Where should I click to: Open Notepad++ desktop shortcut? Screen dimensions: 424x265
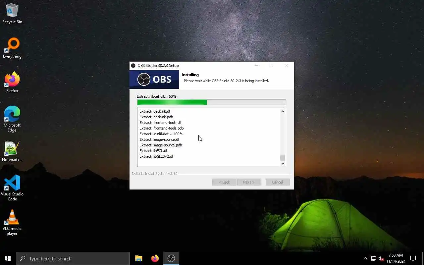[x=12, y=152]
